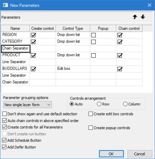Viewport: 155px width, 159px height.
Task: Click the New Parameters window title icon
Action: pyautogui.click(x=6, y=5)
